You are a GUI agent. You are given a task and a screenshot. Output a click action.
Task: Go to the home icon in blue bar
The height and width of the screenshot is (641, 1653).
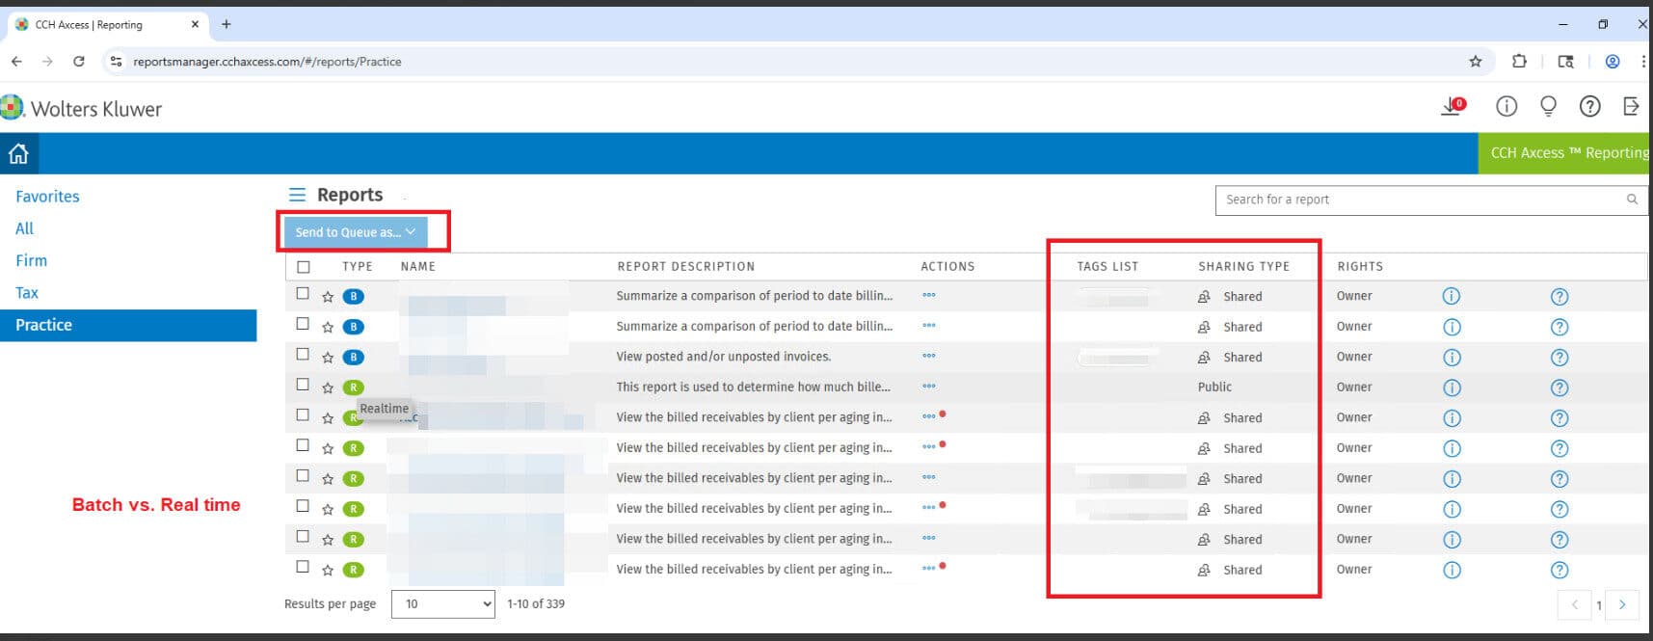click(x=18, y=153)
